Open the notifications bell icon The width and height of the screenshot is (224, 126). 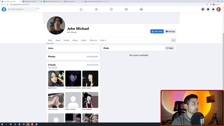(x=213, y=9)
